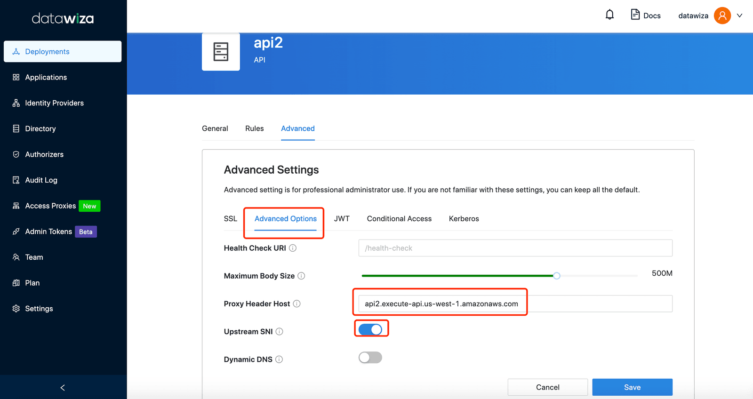Click the Authorizers shield icon

click(16, 154)
